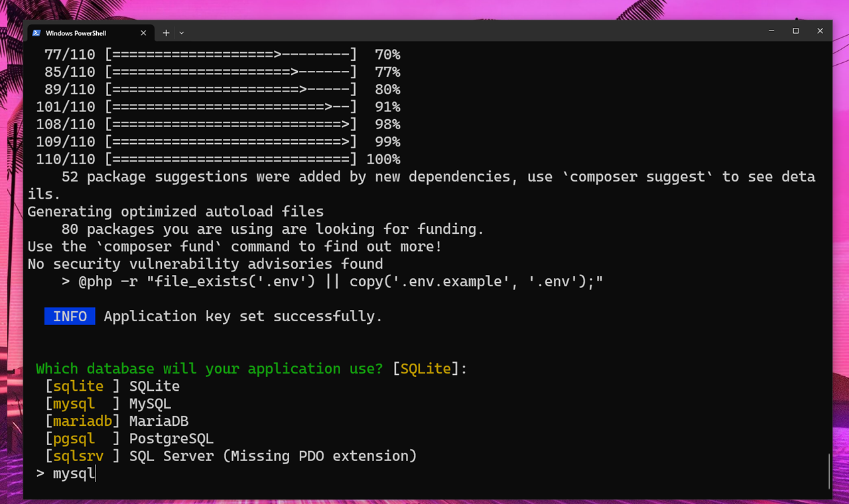The width and height of the screenshot is (849, 504).
Task: Click the terminal scrollbar thumb
Action: (829, 470)
